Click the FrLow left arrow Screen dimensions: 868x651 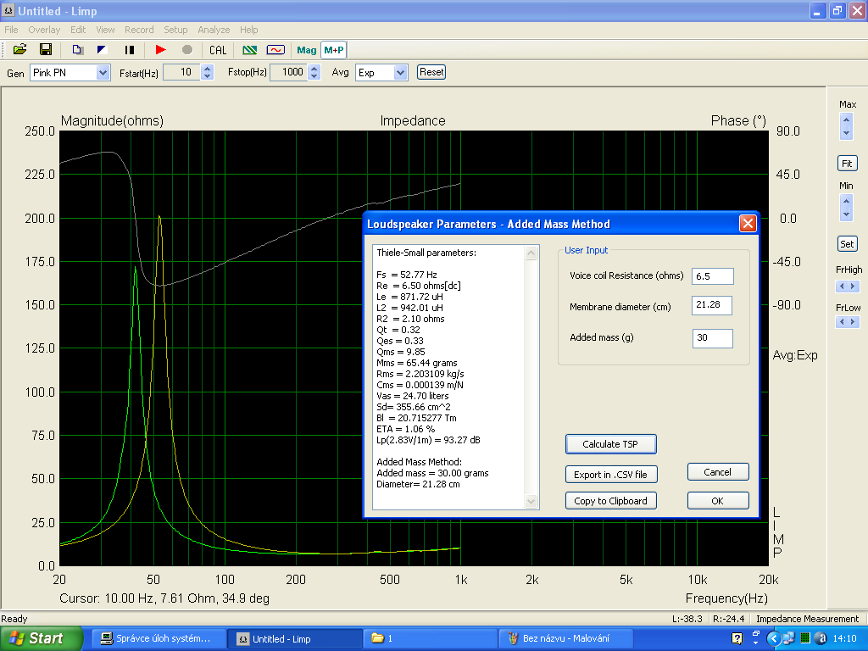(842, 321)
